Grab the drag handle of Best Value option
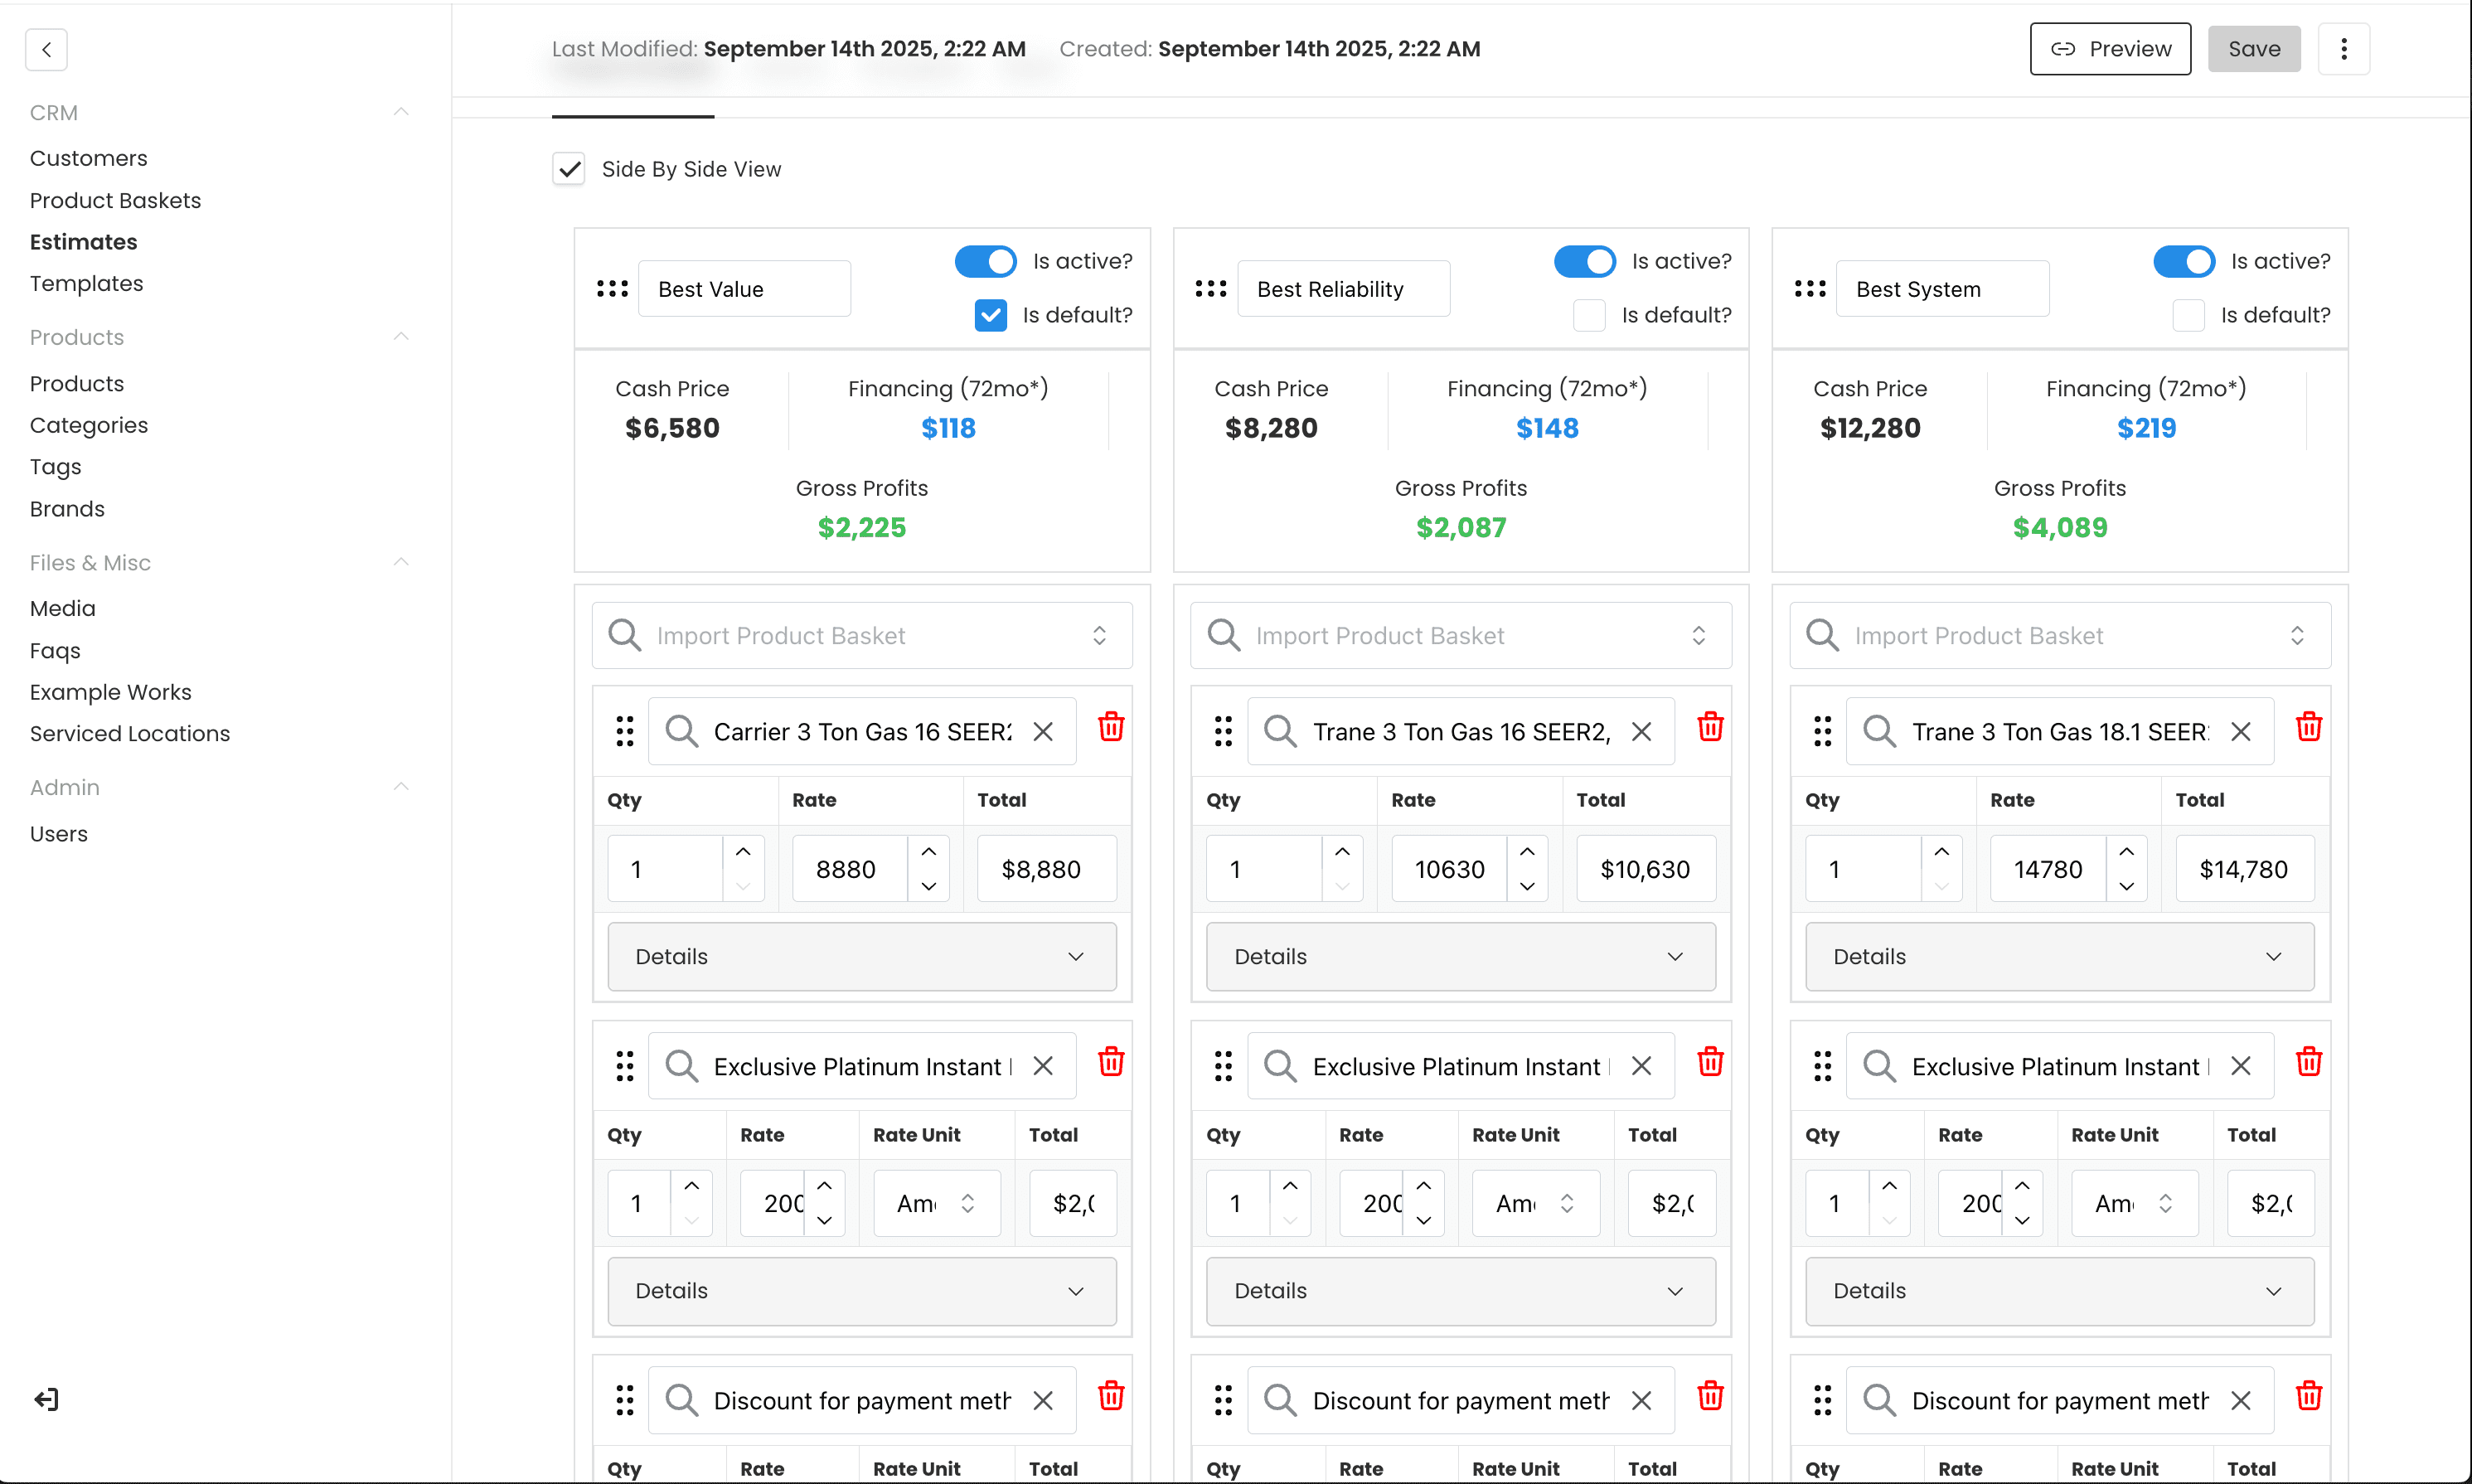Screen dimensions: 2472x1484 [x=612, y=289]
